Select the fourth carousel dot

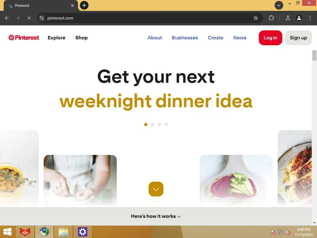tap(166, 125)
